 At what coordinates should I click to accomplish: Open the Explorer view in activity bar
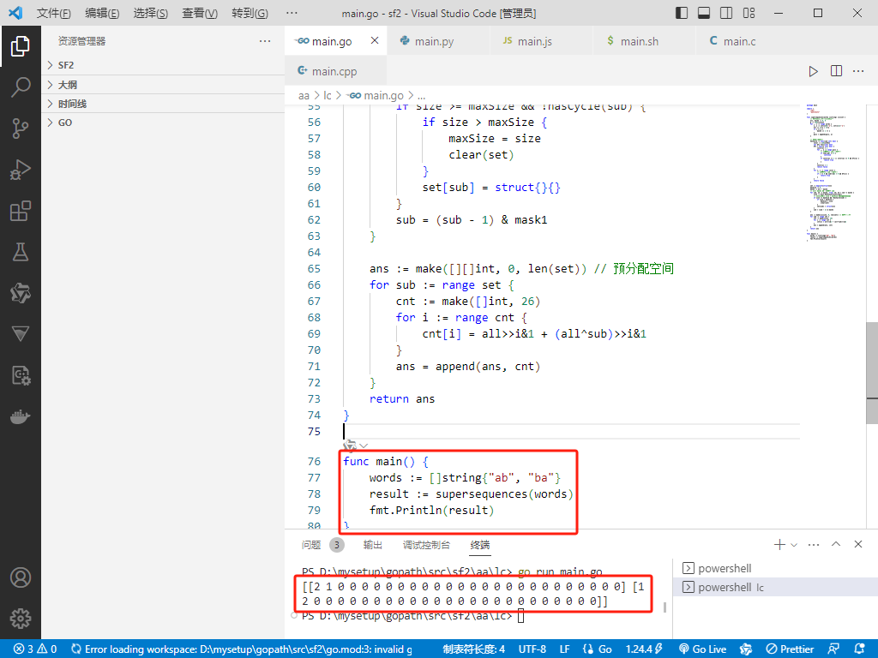point(21,46)
